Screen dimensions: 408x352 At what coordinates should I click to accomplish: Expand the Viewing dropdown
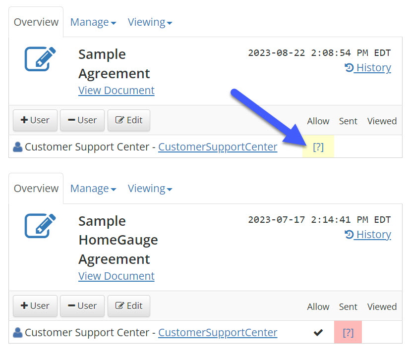click(x=150, y=22)
